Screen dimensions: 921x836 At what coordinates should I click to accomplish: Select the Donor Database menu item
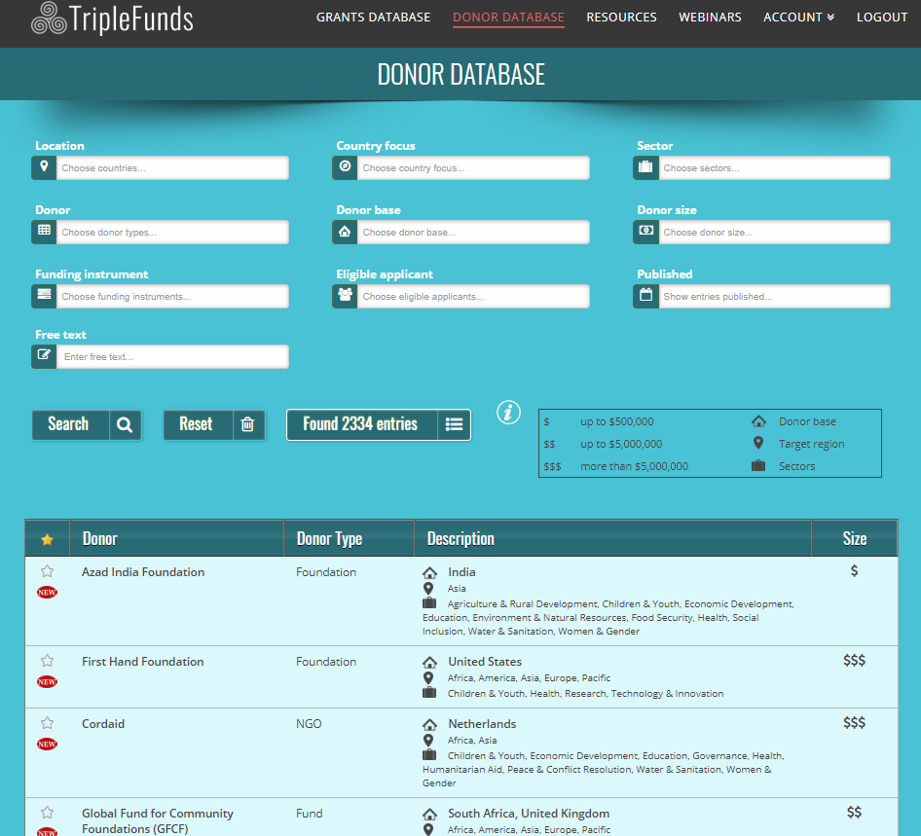[x=508, y=17]
